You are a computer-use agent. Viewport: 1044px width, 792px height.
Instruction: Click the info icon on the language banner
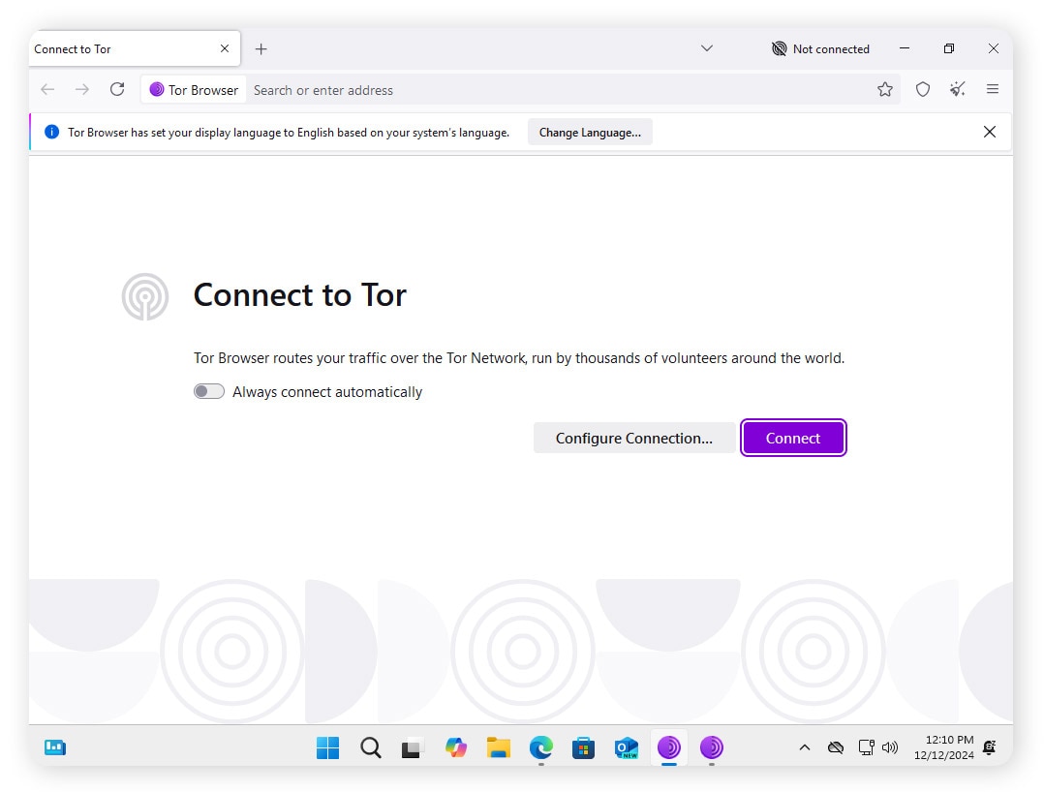tap(51, 132)
